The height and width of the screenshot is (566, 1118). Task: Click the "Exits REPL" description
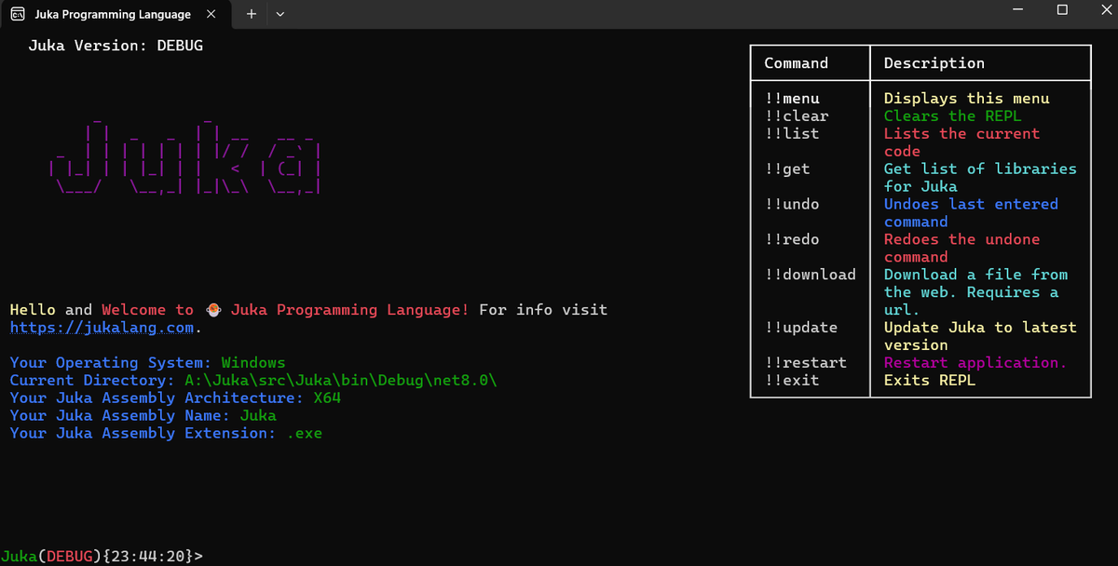tap(929, 381)
